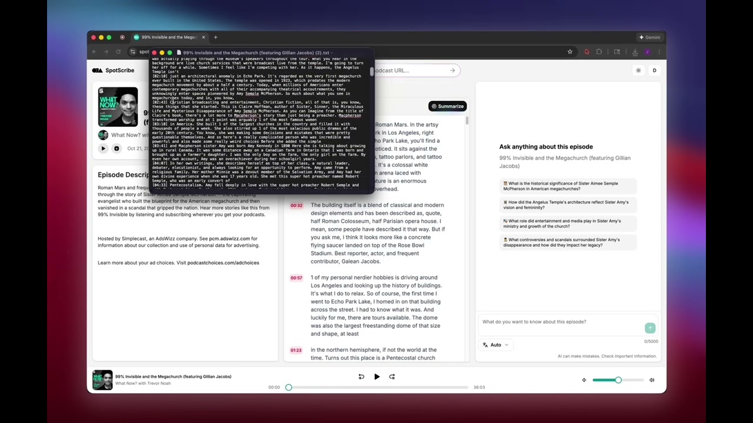This screenshot has height=423, width=753.
Task: Go forward in the browser
Action: [x=106, y=52]
